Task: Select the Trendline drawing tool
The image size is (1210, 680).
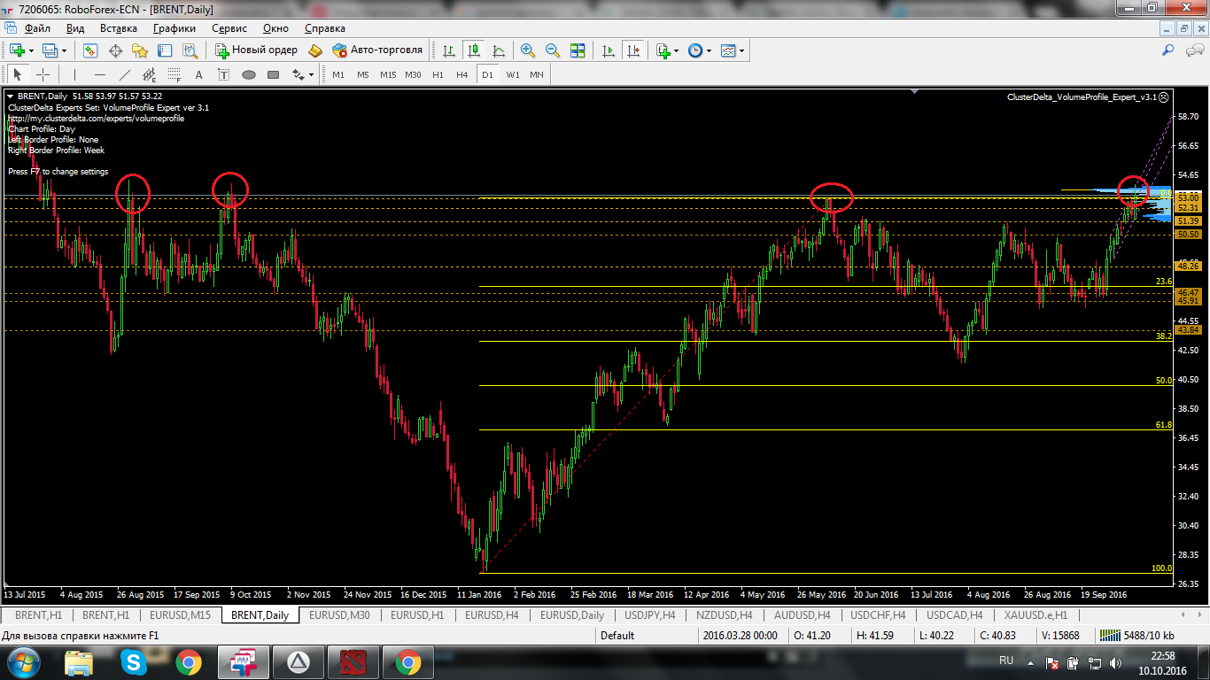Action: pyautogui.click(x=124, y=74)
